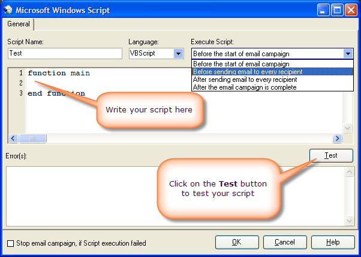Collapse the Execute Script dropdown arrow

click(x=348, y=54)
